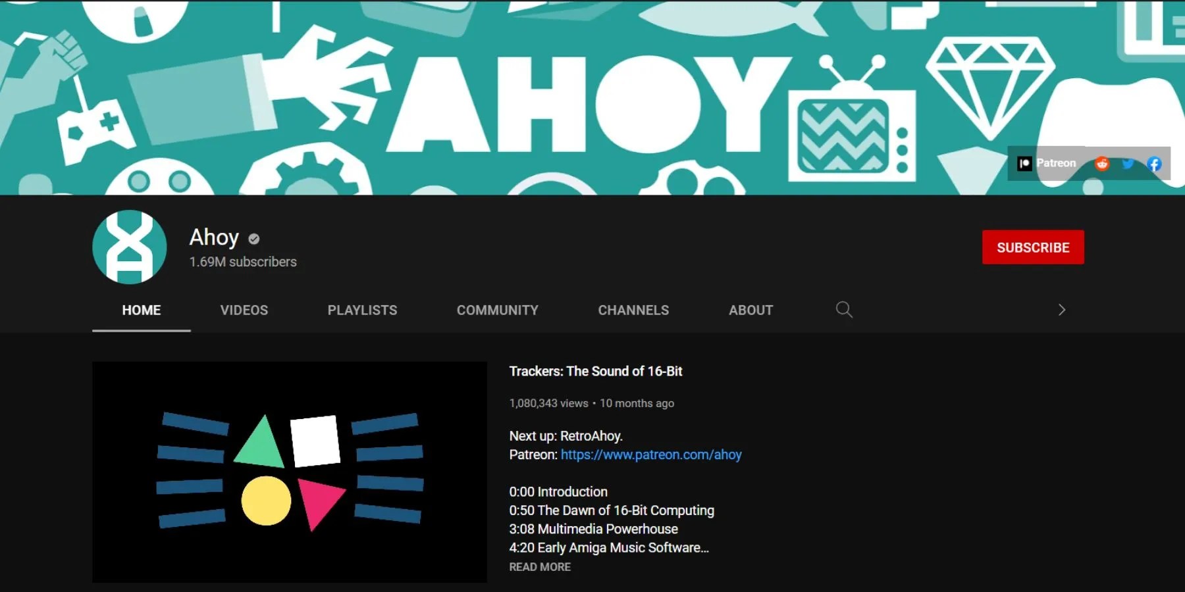Click the verified badge next to Ahoy
This screenshot has height=592, width=1185.
[254, 238]
